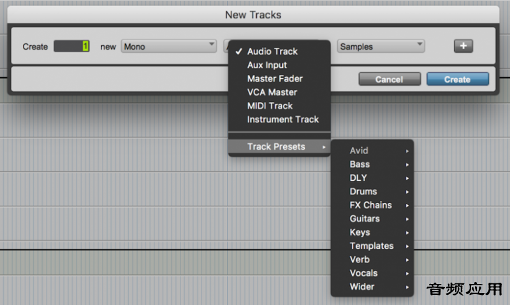
Task: Expand the Track Presets submenu
Action: point(279,147)
